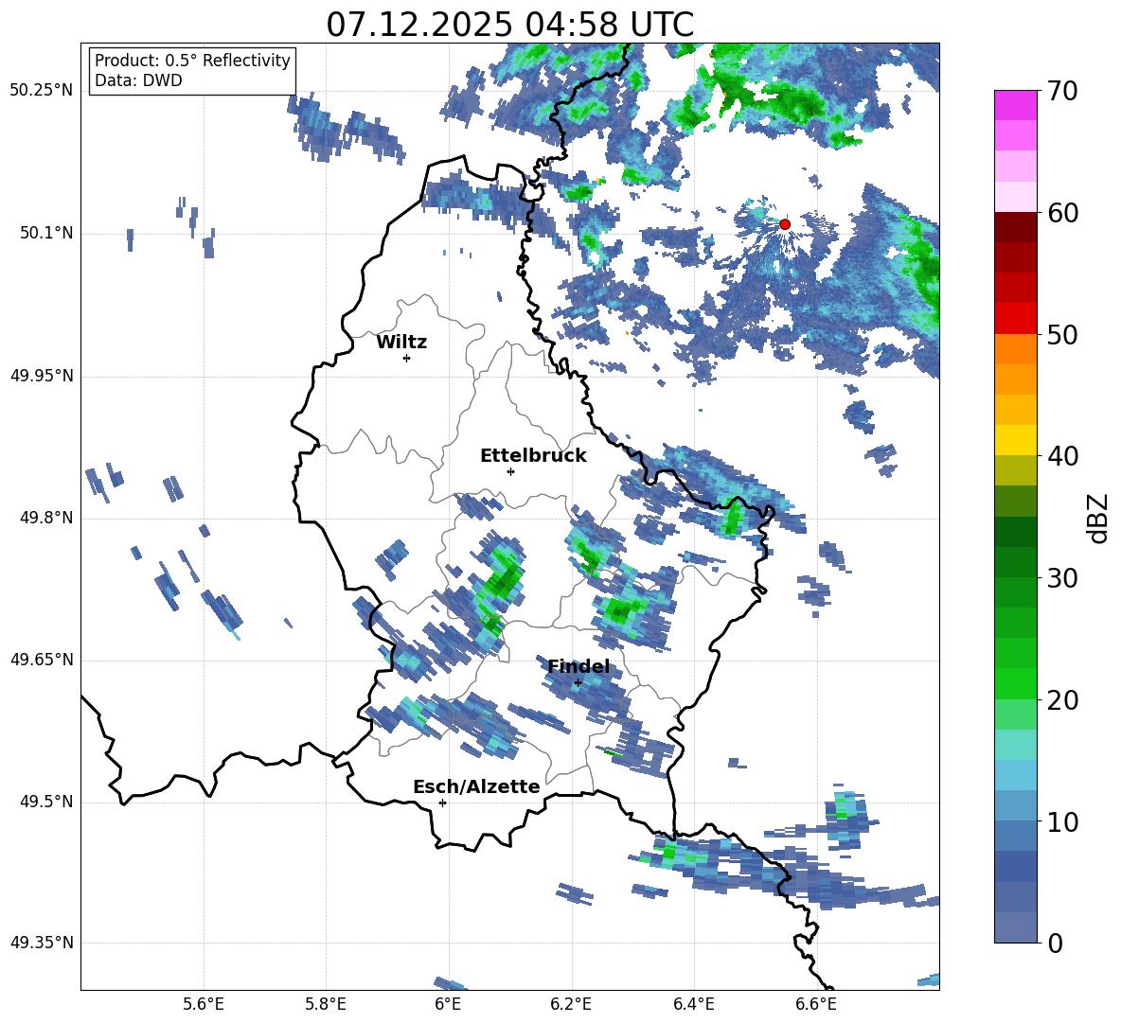
Task: Click the Ettelbruck city label
Action: tap(533, 456)
